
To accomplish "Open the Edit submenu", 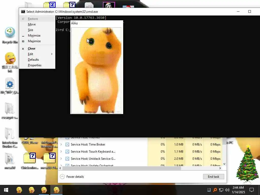I will [x=37, y=54].
